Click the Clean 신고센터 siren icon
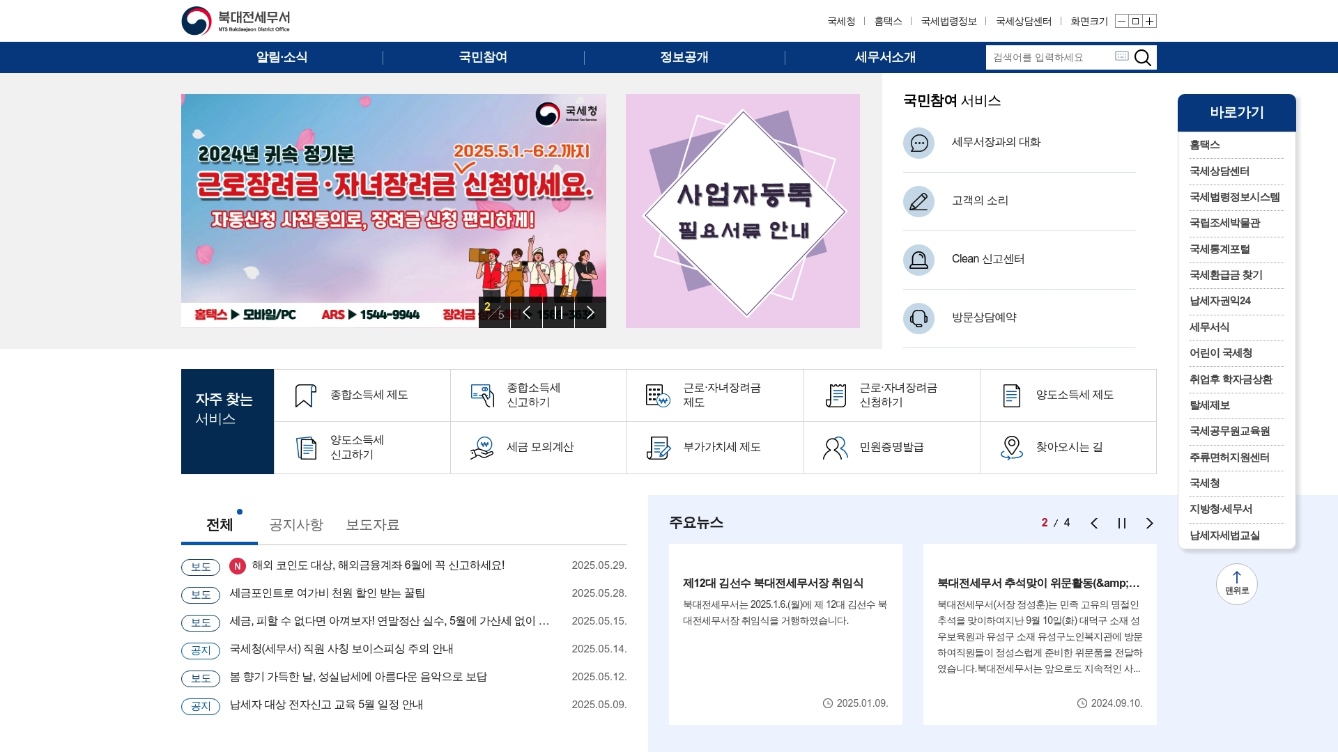 pyautogui.click(x=918, y=260)
